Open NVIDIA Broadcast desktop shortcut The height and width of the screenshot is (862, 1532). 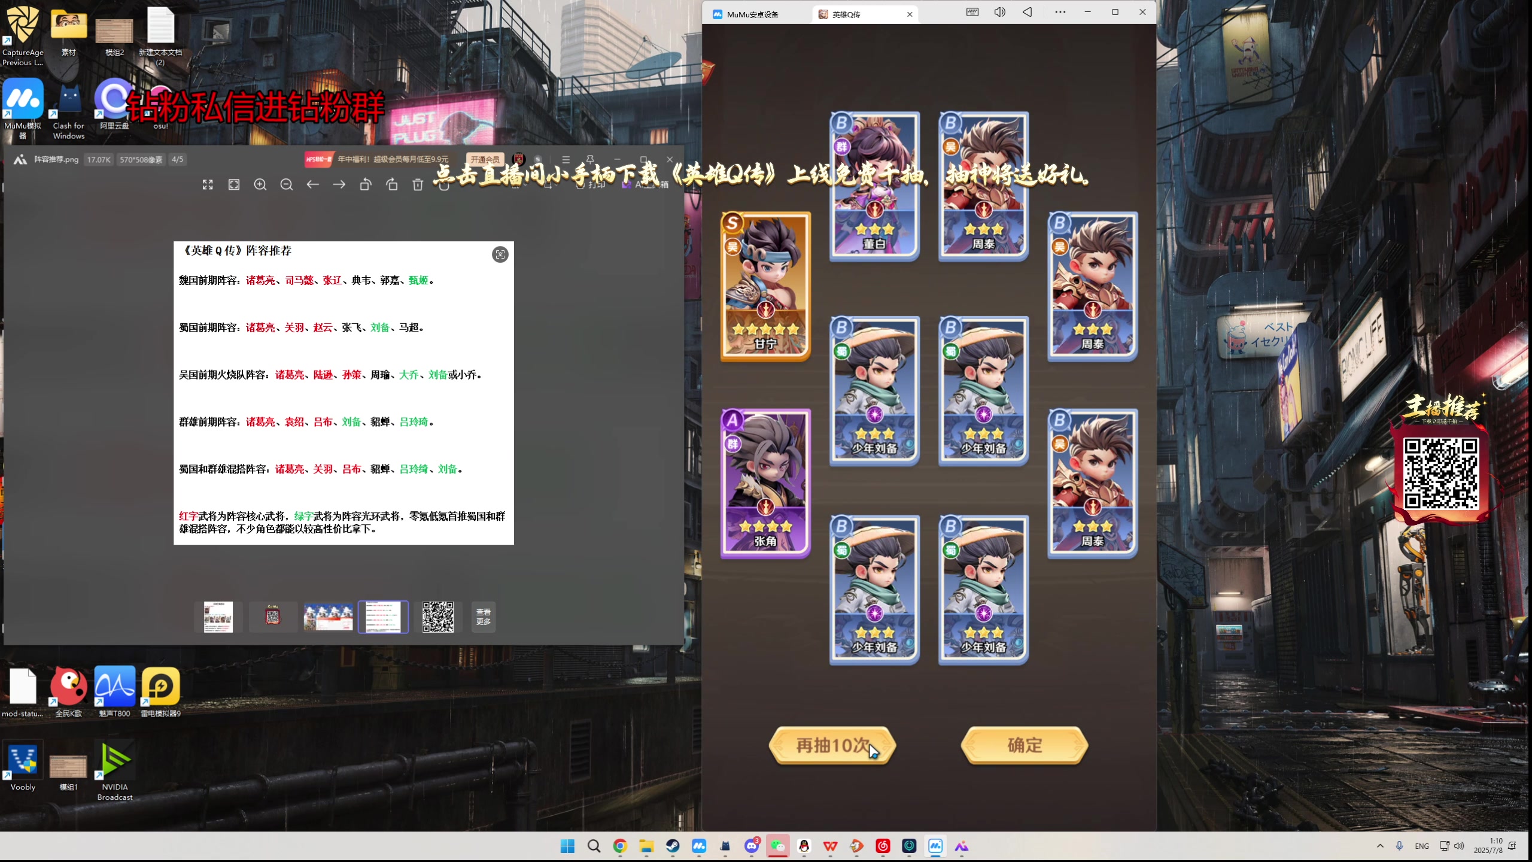pos(115,770)
